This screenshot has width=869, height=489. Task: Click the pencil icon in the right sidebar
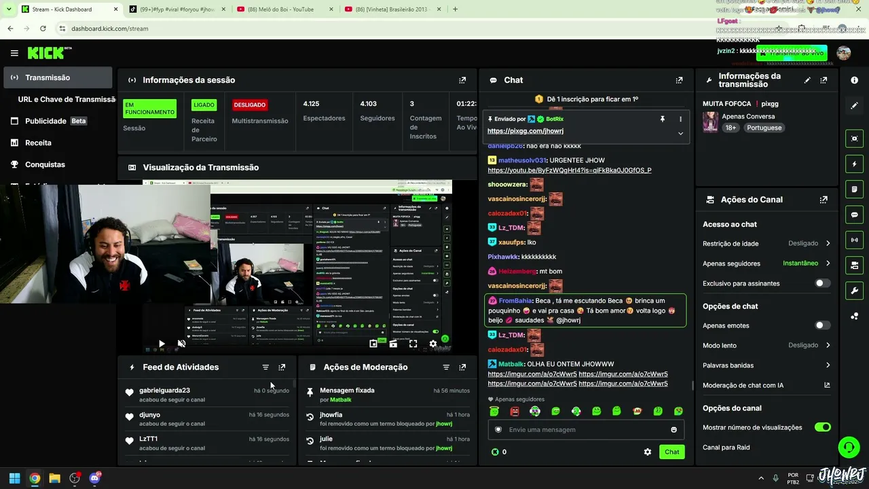point(855,105)
